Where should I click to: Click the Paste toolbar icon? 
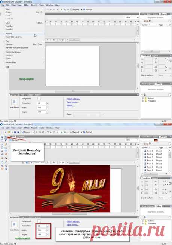42,132
